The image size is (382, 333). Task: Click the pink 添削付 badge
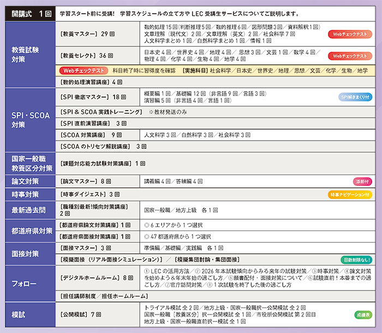click(362, 181)
